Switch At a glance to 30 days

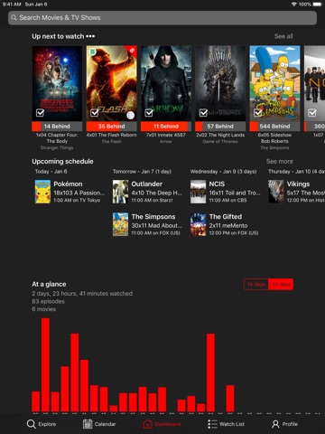click(x=281, y=284)
